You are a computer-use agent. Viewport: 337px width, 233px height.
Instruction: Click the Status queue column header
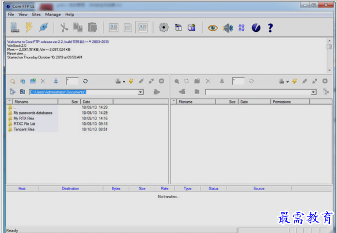click(x=213, y=189)
